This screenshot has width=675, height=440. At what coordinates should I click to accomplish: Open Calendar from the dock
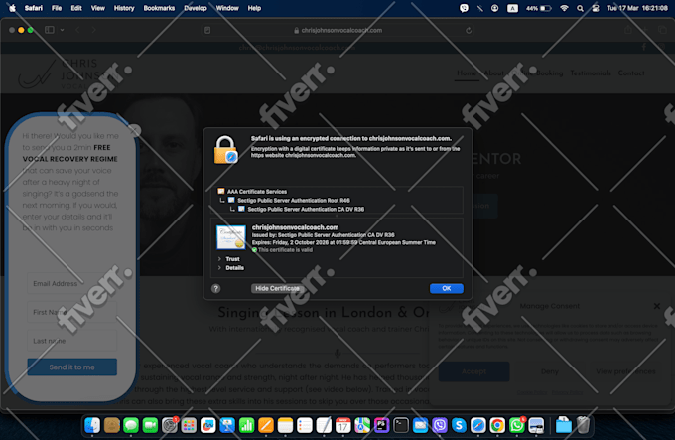[343, 425]
